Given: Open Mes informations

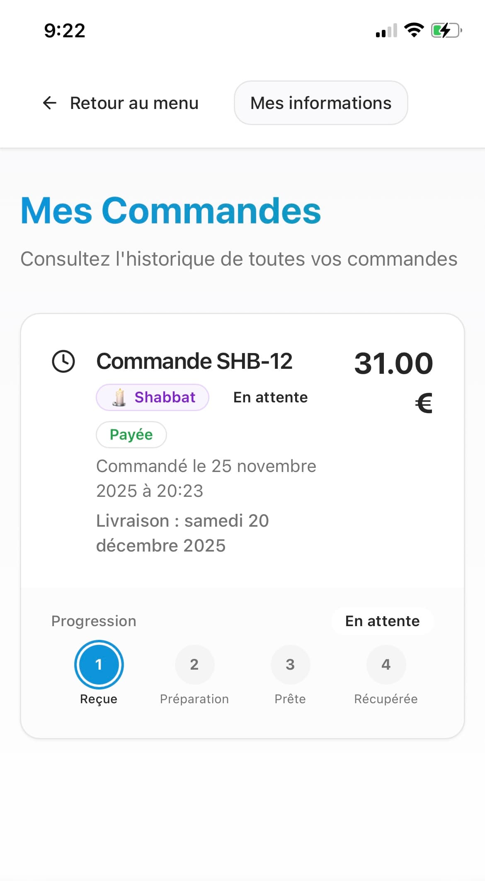Looking at the screenshot, I should pyautogui.click(x=321, y=103).
